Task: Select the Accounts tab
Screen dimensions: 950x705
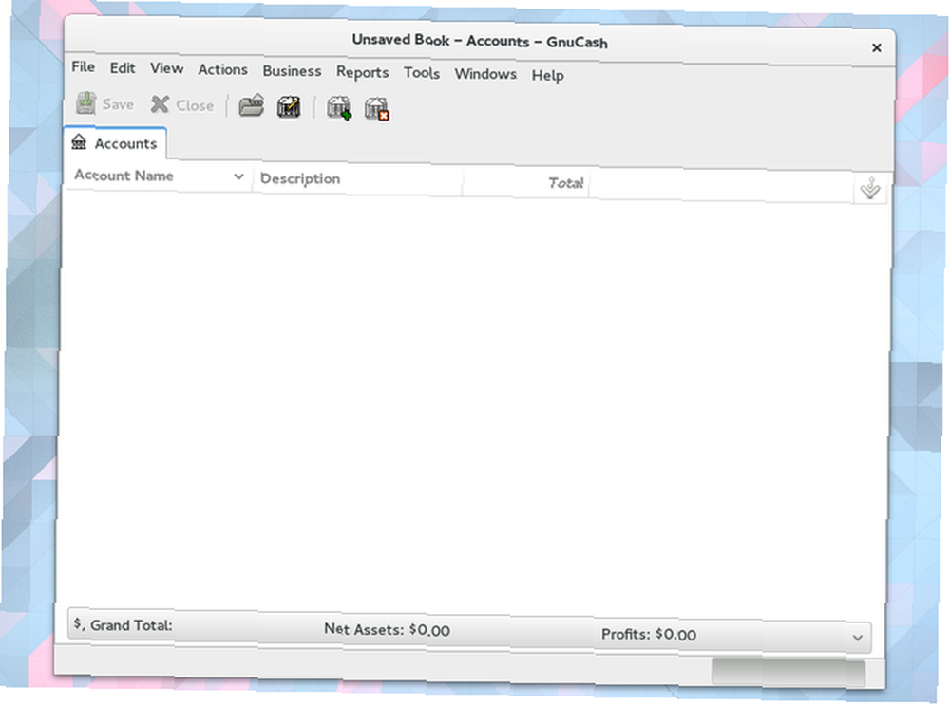Action: coord(115,143)
